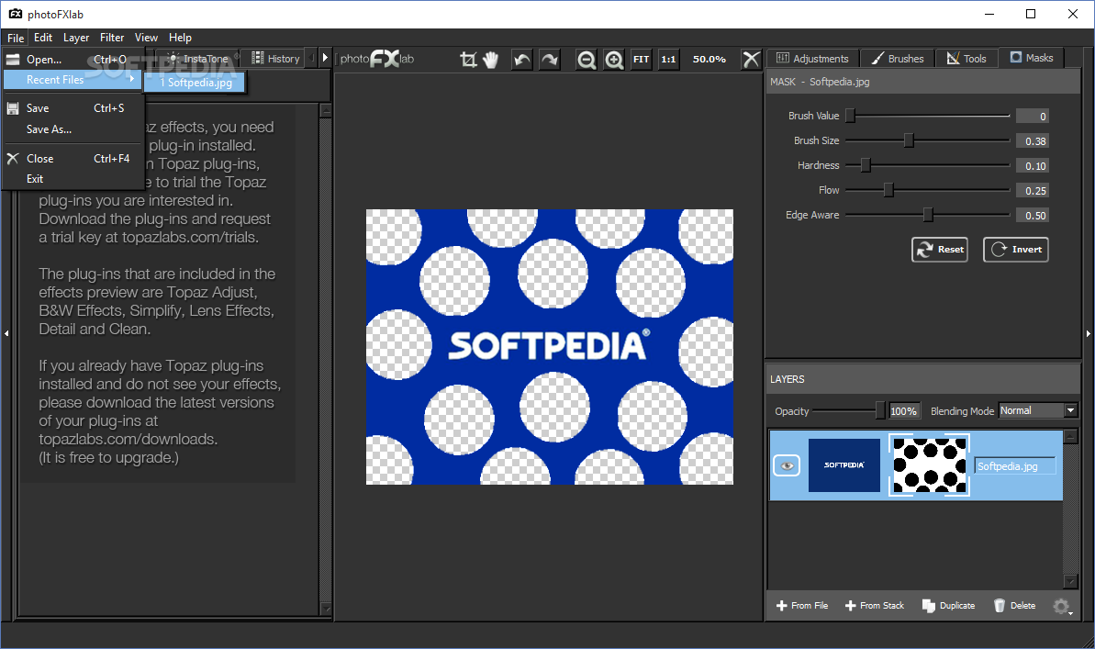The height and width of the screenshot is (649, 1095).
Task: Reset the mask settings
Action: click(x=939, y=250)
